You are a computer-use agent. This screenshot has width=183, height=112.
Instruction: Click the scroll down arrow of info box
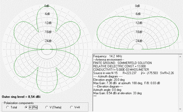click(180, 109)
